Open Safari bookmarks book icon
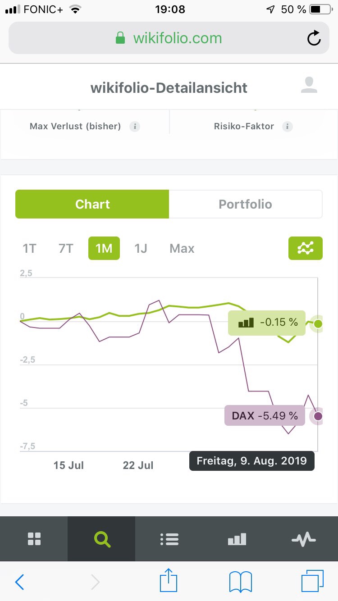 240,582
